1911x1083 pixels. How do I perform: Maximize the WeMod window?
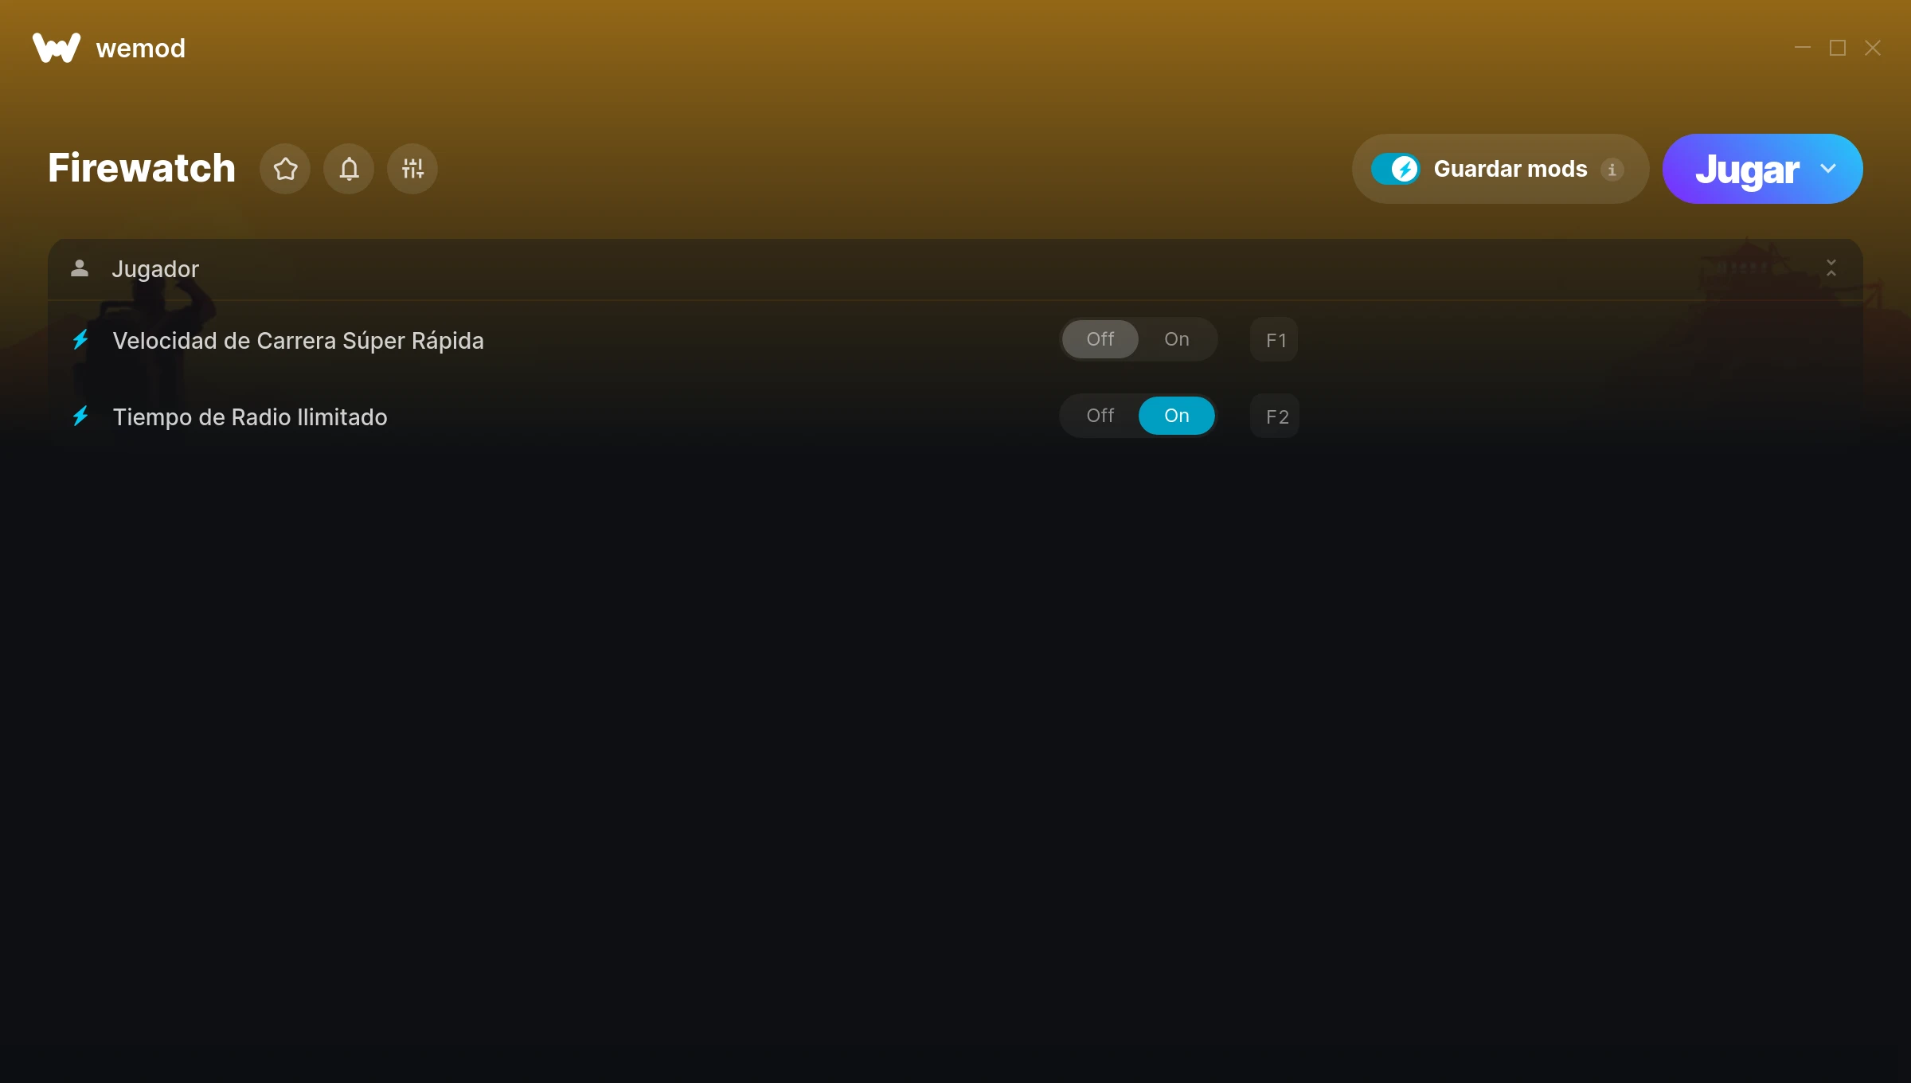tap(1838, 49)
